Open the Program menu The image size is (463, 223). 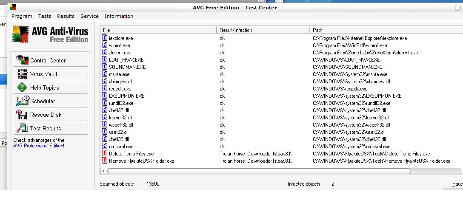pos(22,16)
